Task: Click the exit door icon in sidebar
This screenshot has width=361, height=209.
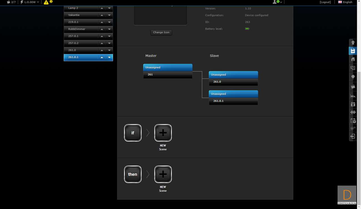Action: (353, 136)
